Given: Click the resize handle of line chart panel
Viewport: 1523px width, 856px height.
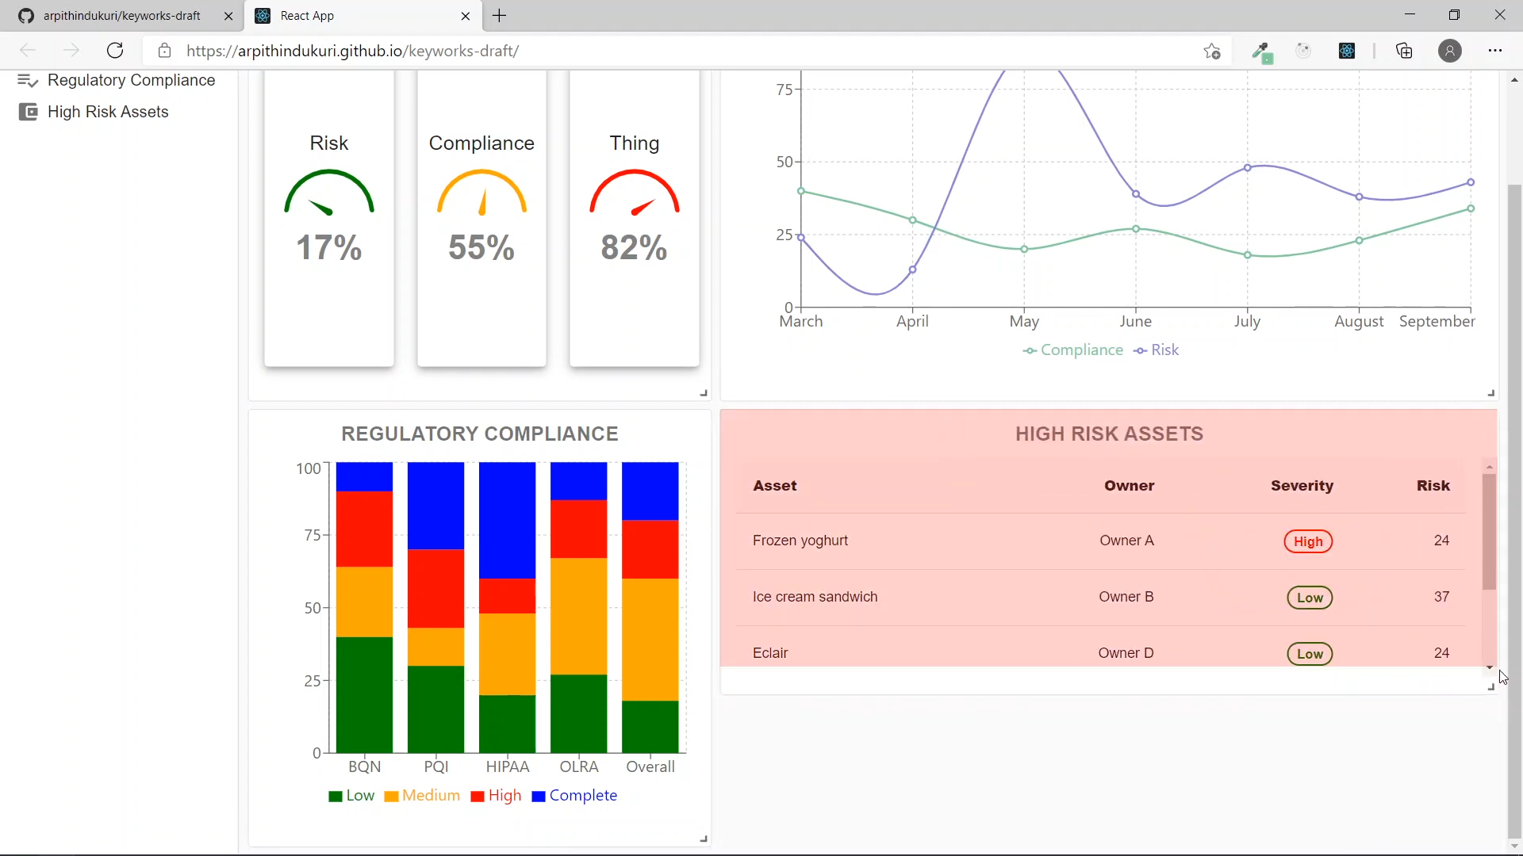Looking at the screenshot, I should coord(1491,393).
